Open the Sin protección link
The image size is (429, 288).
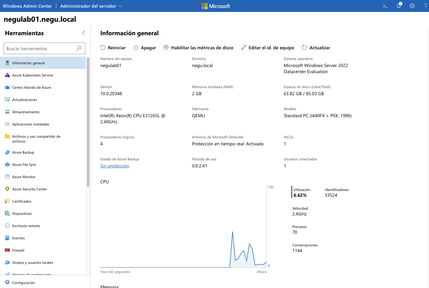(114, 166)
